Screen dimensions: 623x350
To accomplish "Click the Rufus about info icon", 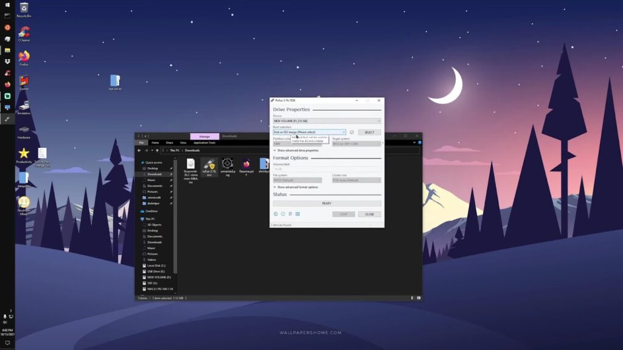I will (283, 214).
